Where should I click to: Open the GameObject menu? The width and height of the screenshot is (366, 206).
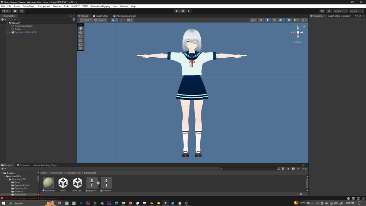pos(29,6)
